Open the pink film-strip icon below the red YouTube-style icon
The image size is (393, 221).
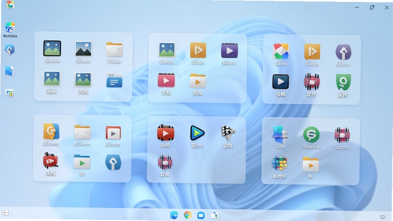[x=165, y=163]
